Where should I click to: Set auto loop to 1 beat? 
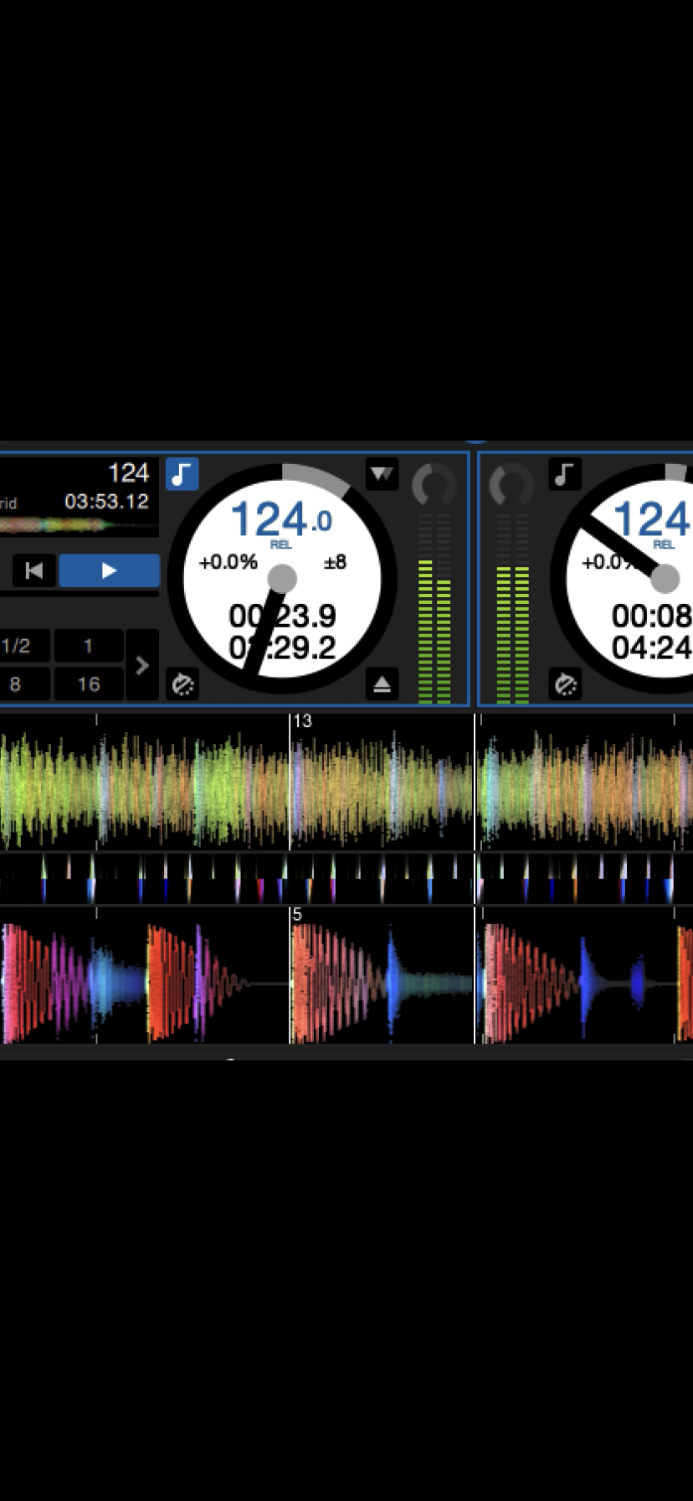(89, 646)
